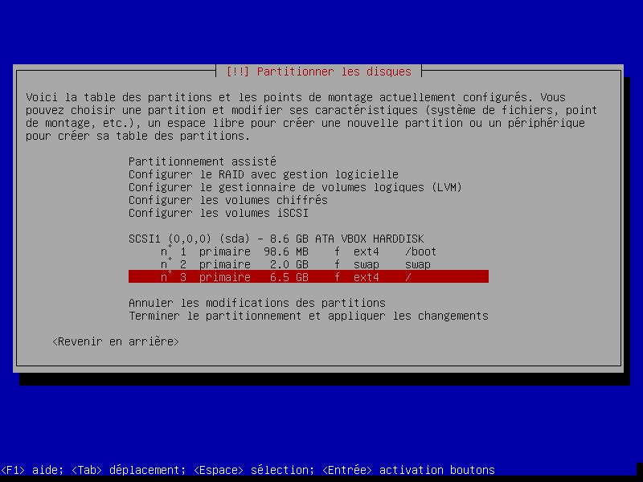Open Configurer le RAID avec gestion logicielle
The width and height of the screenshot is (643, 482).
(263, 174)
